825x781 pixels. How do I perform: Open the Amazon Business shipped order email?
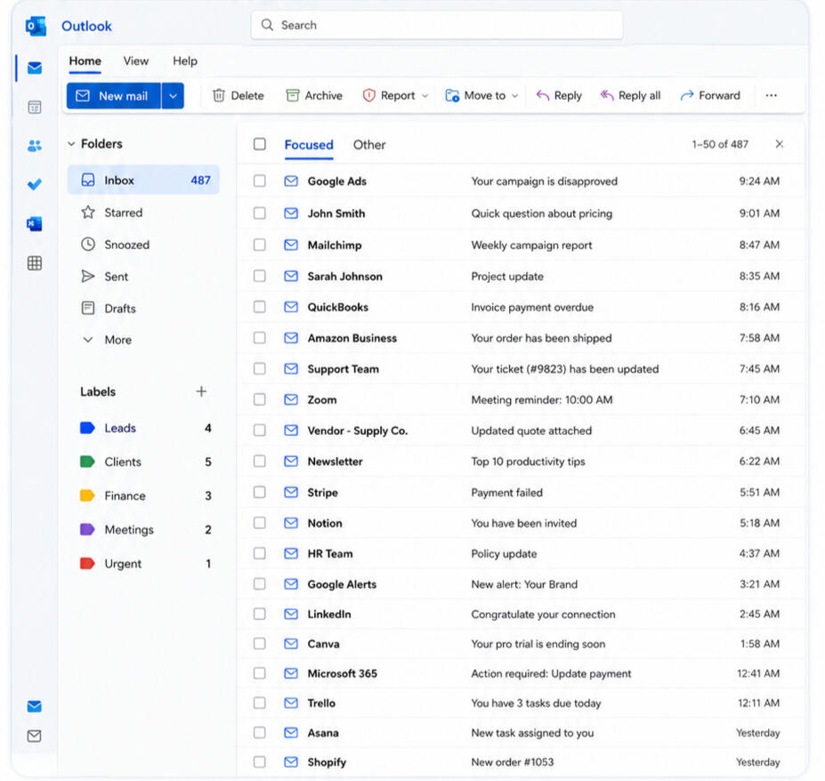(x=521, y=338)
